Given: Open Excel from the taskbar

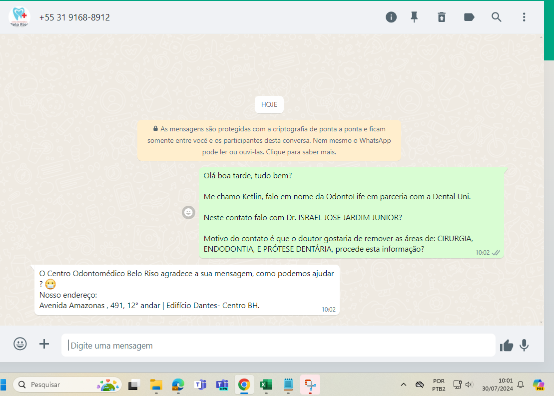Looking at the screenshot, I should (x=266, y=385).
